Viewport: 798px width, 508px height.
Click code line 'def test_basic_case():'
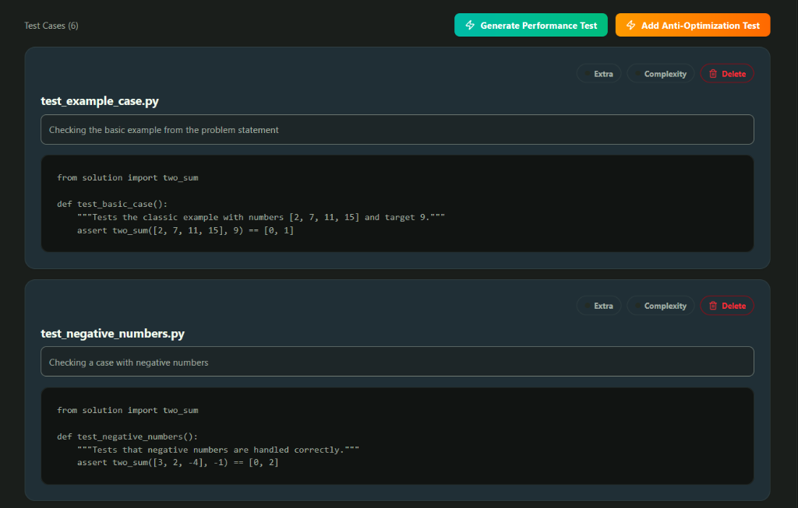point(112,205)
